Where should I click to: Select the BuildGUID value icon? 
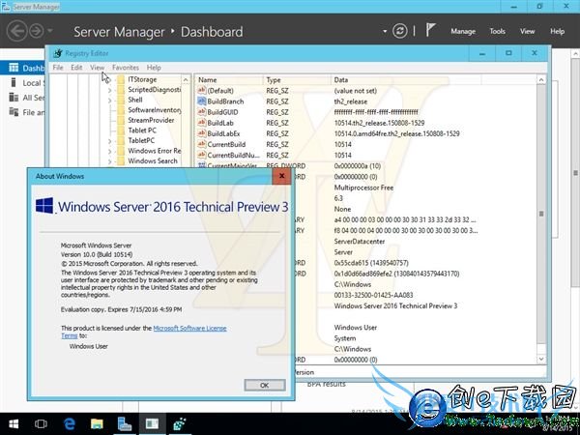pos(202,112)
